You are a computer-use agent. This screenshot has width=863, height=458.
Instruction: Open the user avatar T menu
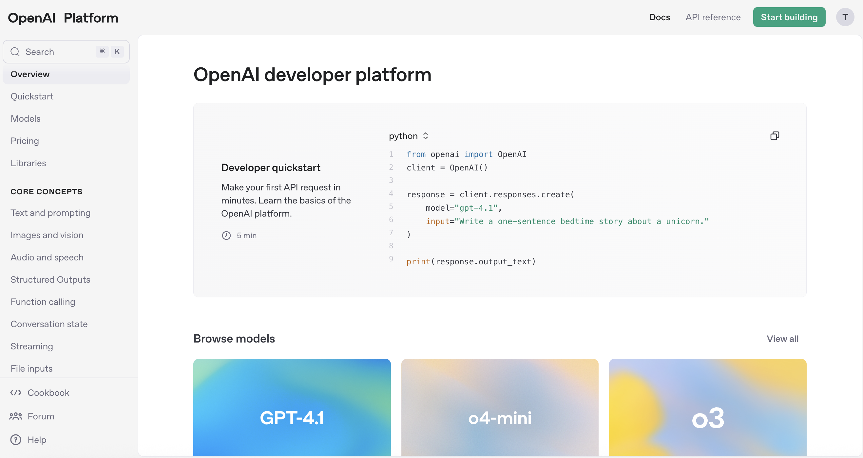[x=845, y=17]
